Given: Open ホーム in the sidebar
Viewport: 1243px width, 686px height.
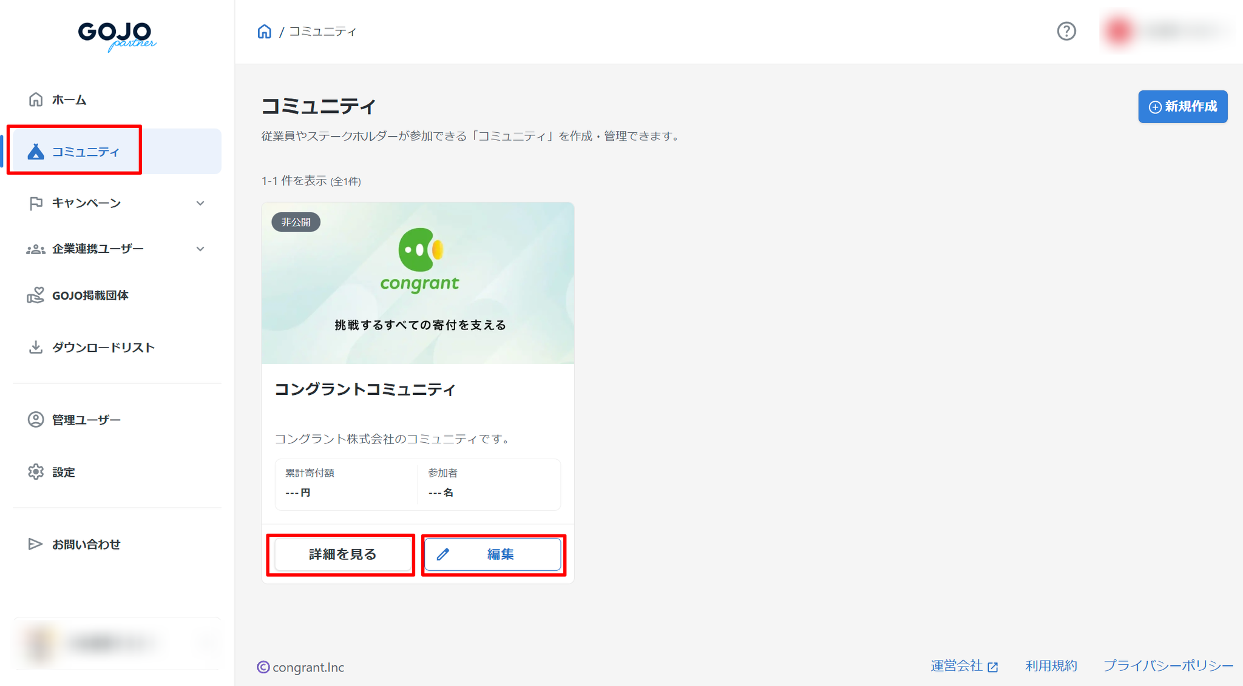Looking at the screenshot, I should [69, 100].
